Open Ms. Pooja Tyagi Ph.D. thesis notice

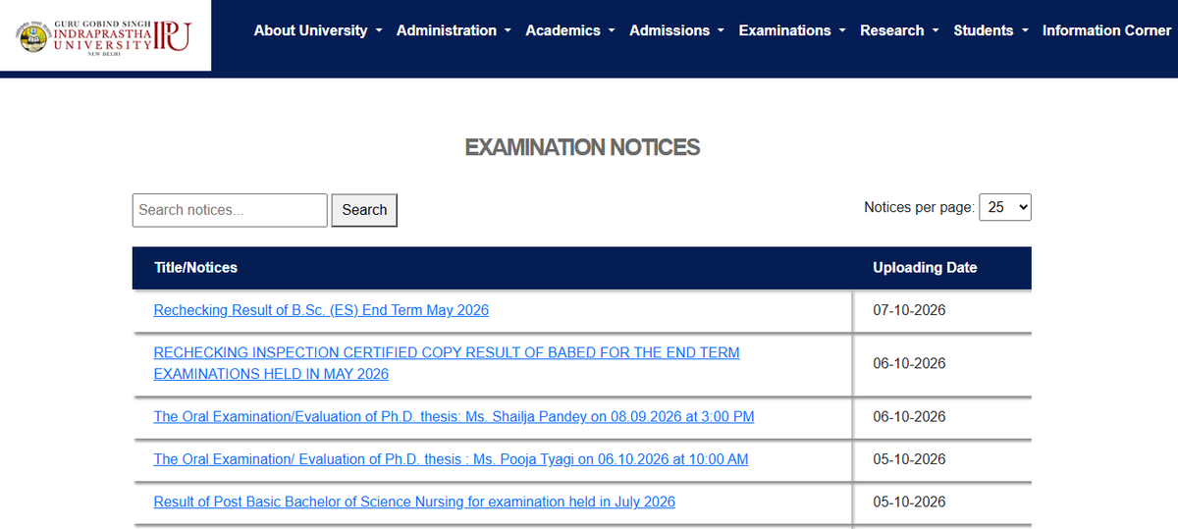451,459
